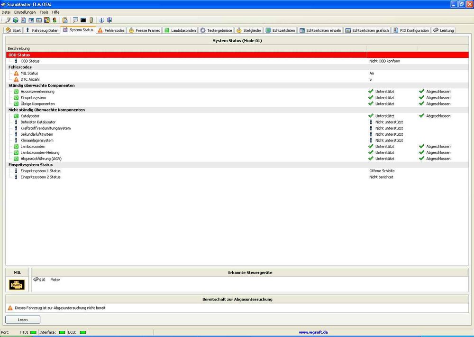Open the www.wgsoft.de link
The width and height of the screenshot is (474, 337).
click(x=313, y=332)
